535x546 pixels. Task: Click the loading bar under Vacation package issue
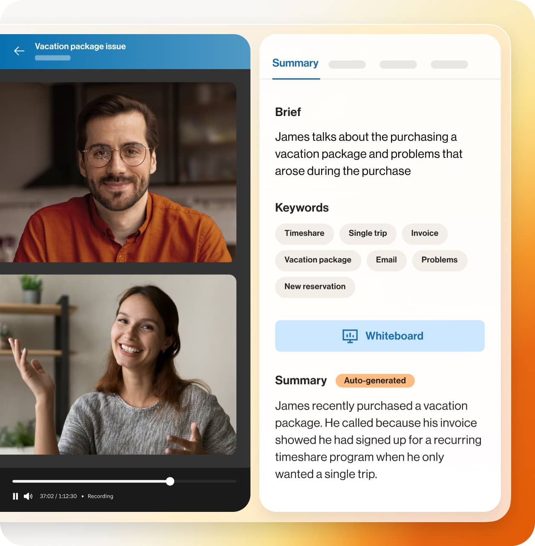point(53,58)
